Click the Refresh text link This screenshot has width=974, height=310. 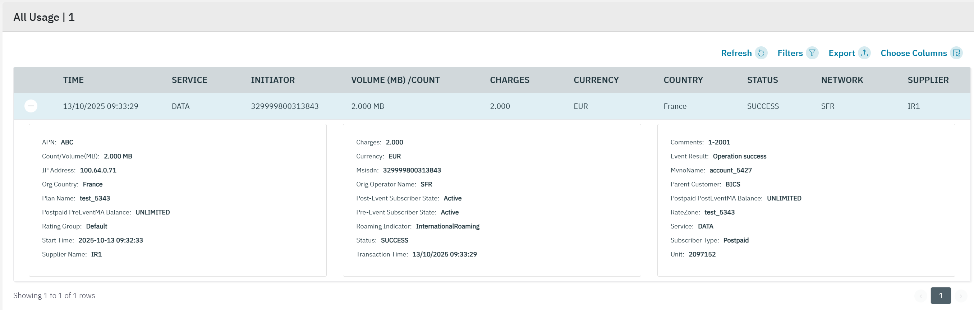(x=736, y=53)
